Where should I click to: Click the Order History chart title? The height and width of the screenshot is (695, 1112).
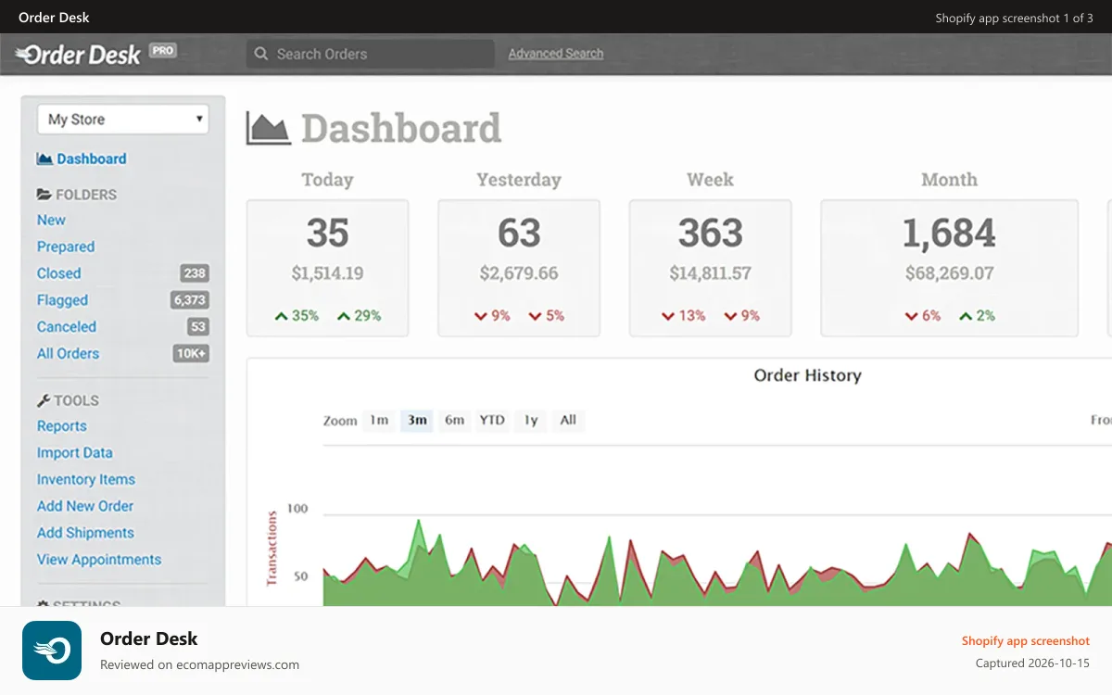pyautogui.click(x=808, y=375)
